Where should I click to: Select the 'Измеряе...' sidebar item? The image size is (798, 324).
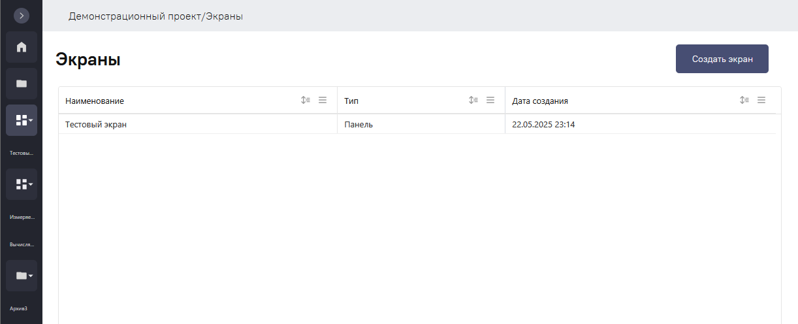click(22, 217)
